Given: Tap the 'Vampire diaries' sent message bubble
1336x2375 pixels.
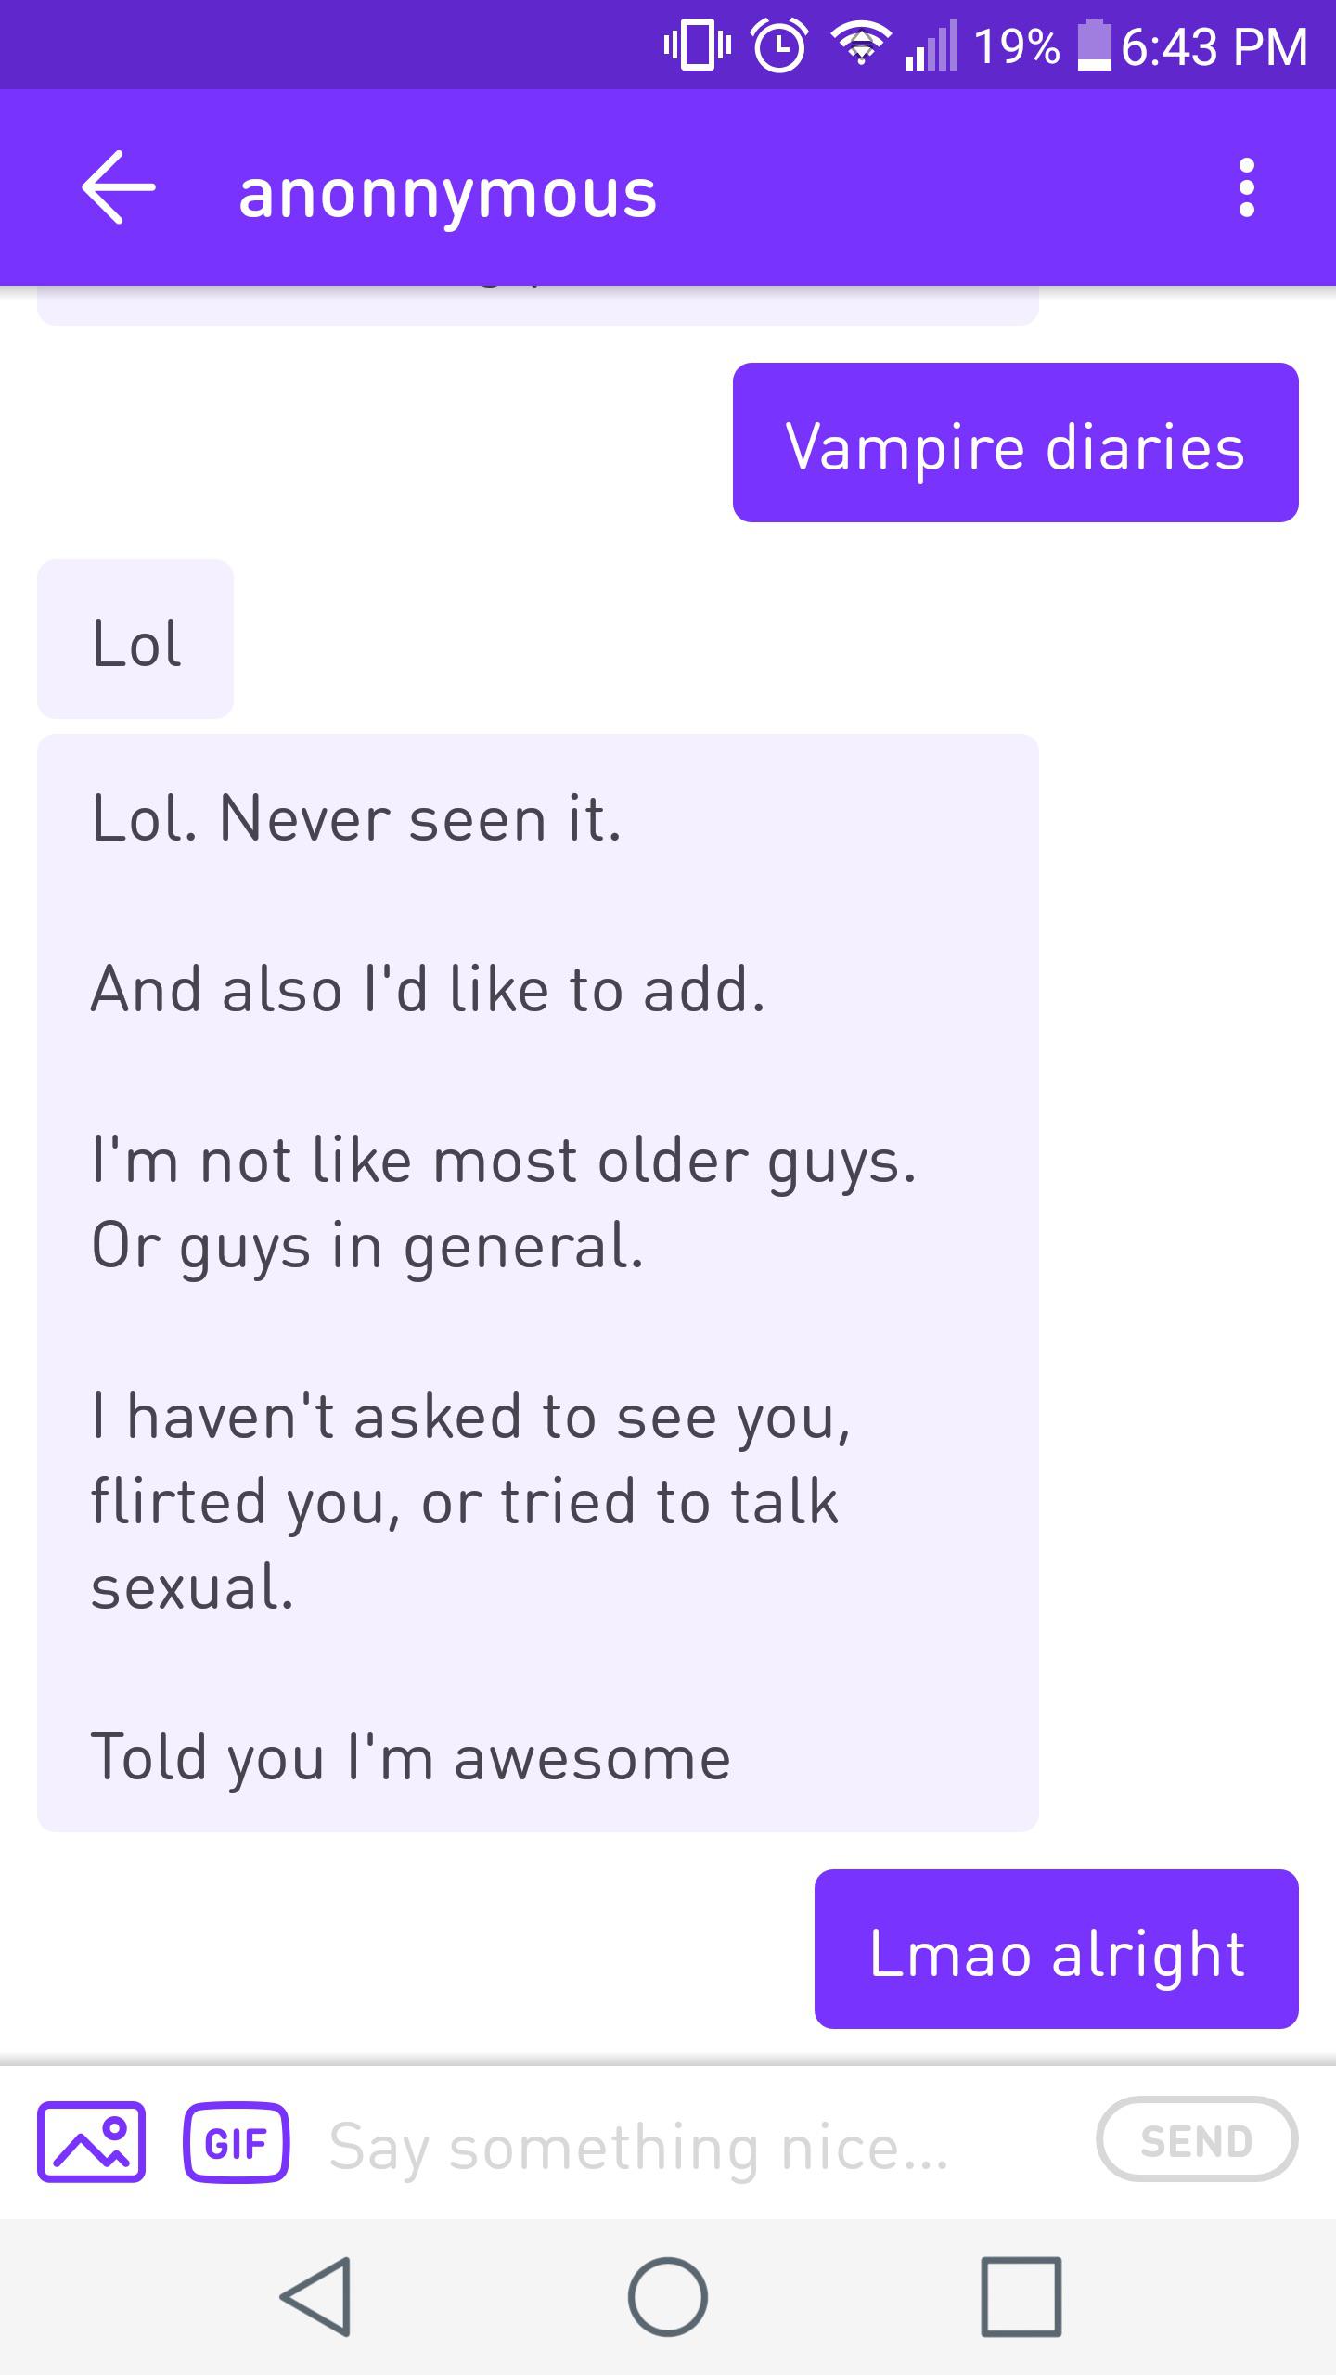Looking at the screenshot, I should (1015, 443).
